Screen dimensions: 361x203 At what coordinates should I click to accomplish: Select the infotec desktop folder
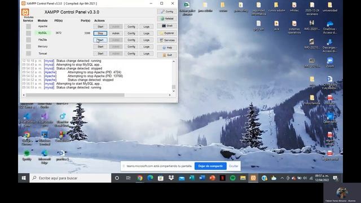click(294, 7)
